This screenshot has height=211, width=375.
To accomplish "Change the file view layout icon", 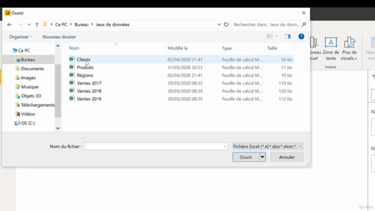I will click(x=270, y=36).
